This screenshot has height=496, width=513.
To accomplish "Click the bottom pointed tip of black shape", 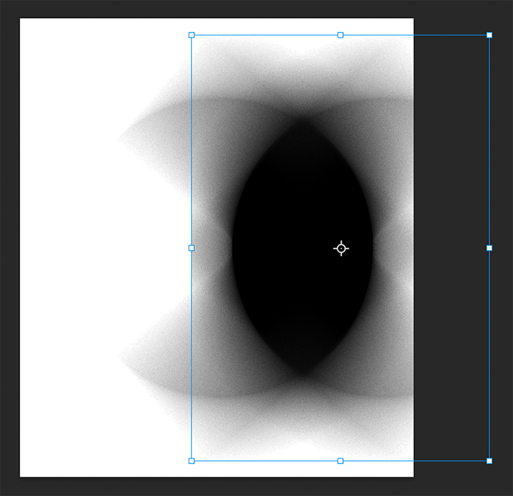I will click(x=302, y=374).
